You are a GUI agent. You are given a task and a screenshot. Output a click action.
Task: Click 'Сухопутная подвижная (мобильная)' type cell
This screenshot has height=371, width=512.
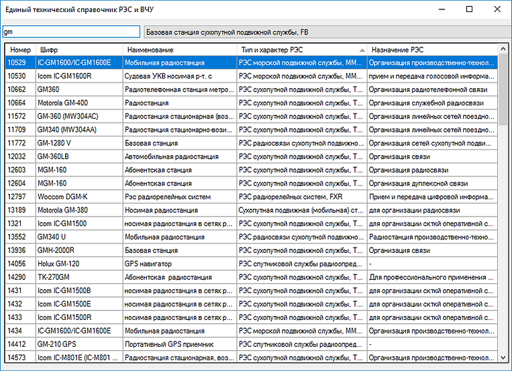coord(302,210)
